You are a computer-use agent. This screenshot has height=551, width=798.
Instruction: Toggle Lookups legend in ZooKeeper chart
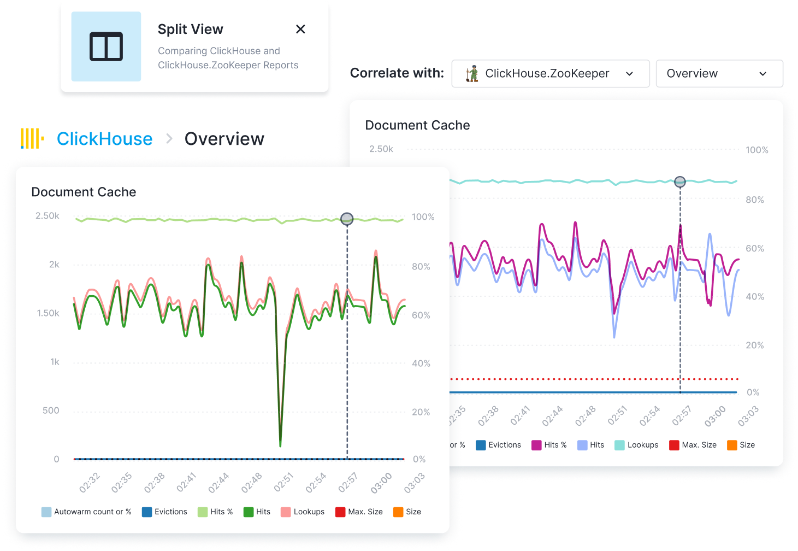click(637, 445)
